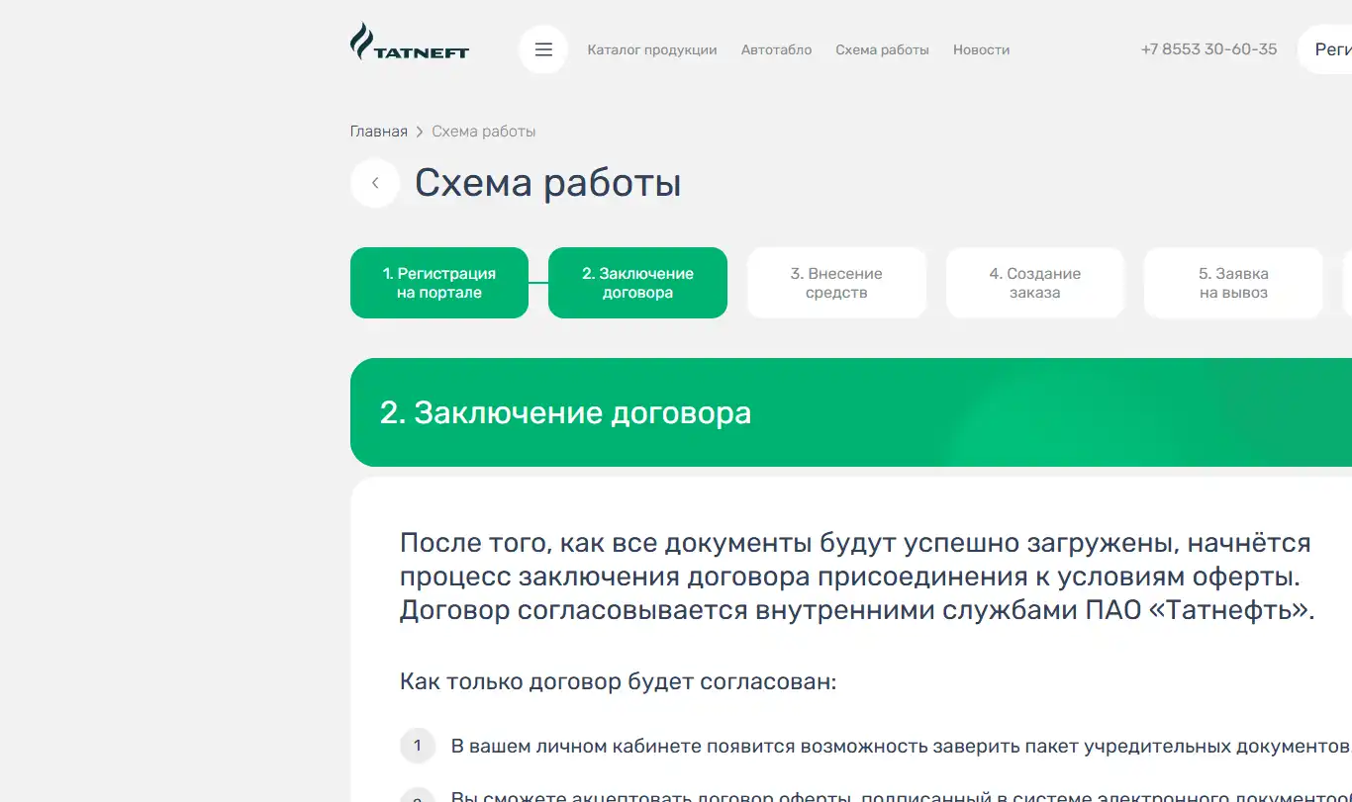This screenshot has height=802, width=1352.
Task: Open Каталог продукции in the navigation
Action: coord(652,49)
